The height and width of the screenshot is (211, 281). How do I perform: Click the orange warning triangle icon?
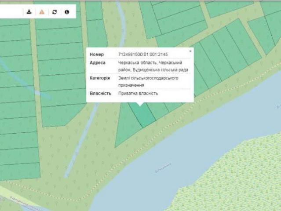[42, 12]
